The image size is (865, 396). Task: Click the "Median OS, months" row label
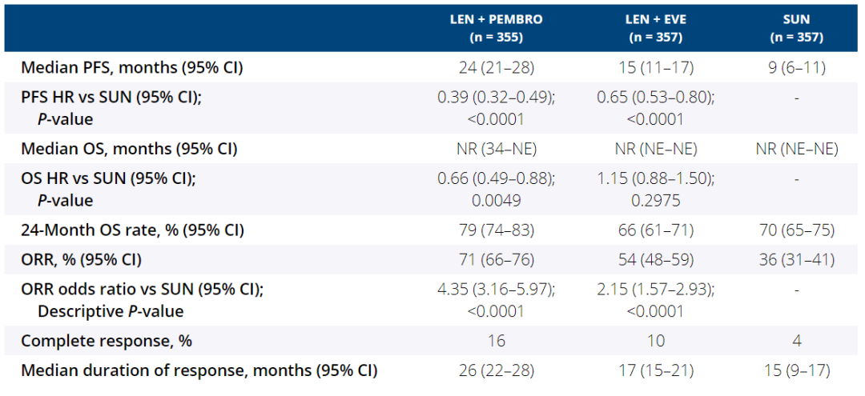point(129,149)
